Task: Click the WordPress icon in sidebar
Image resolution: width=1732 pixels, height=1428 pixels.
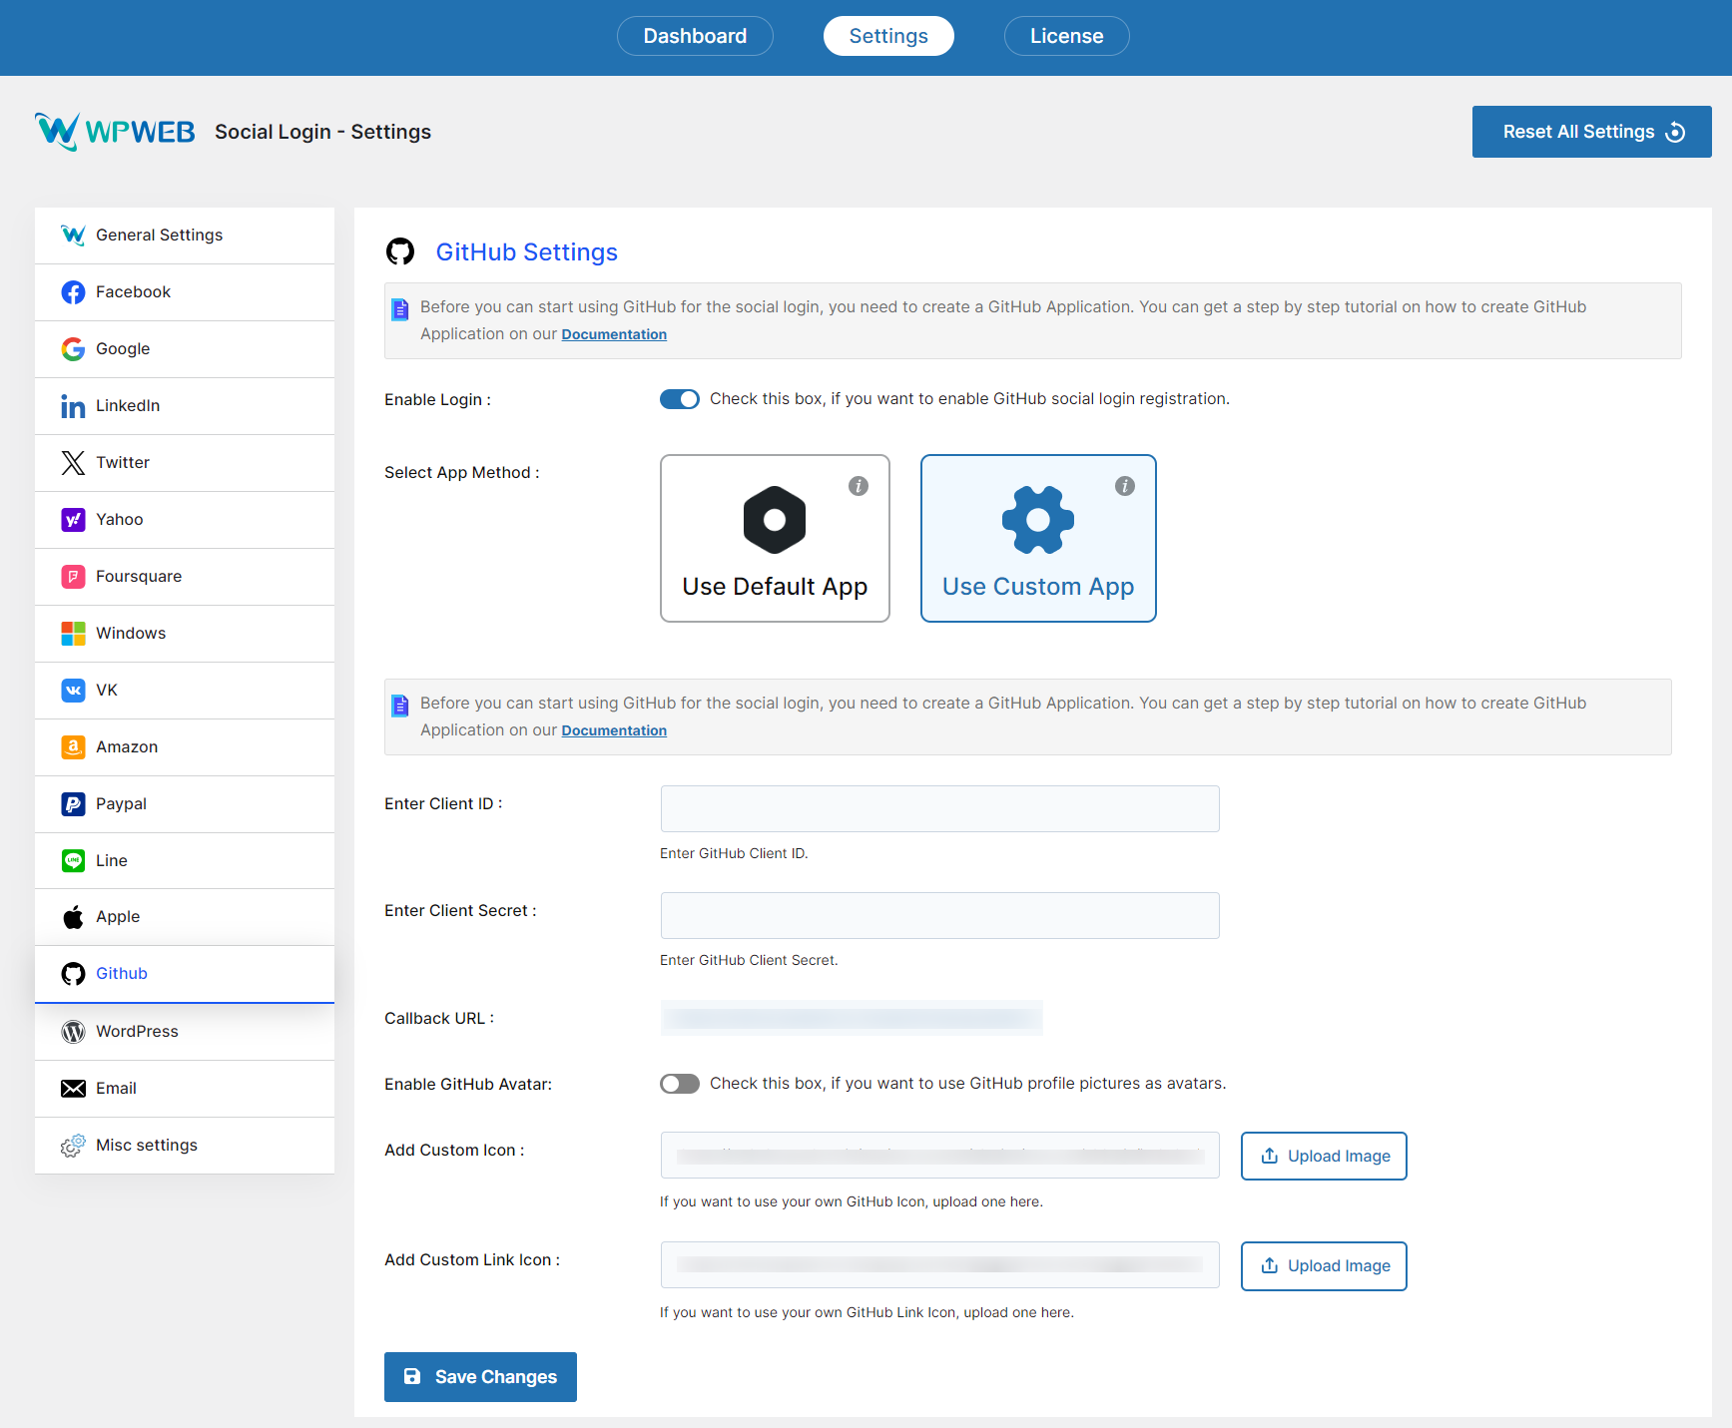Action: click(x=73, y=1031)
